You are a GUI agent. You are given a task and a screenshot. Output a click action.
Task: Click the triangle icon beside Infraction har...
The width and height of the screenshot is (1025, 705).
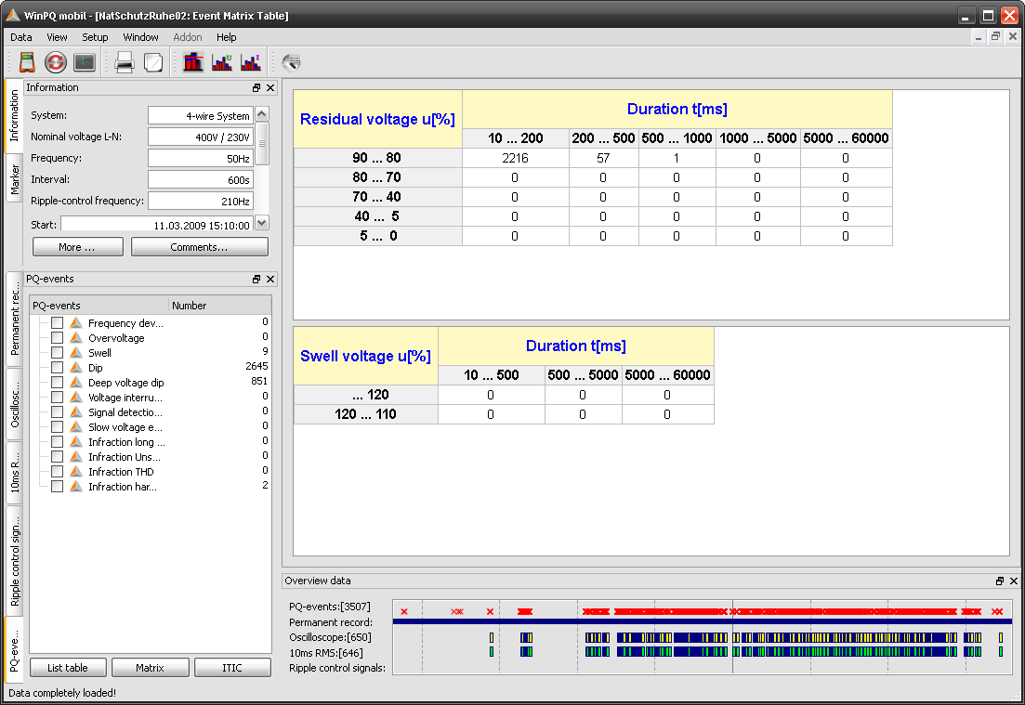pyautogui.click(x=76, y=487)
